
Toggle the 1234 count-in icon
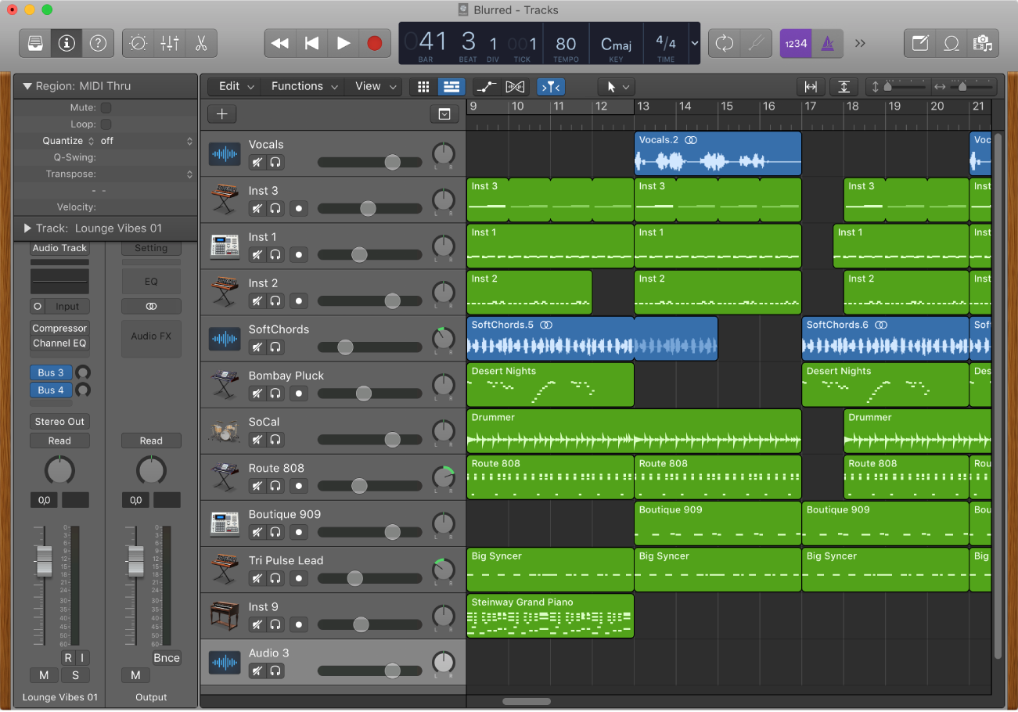[795, 43]
